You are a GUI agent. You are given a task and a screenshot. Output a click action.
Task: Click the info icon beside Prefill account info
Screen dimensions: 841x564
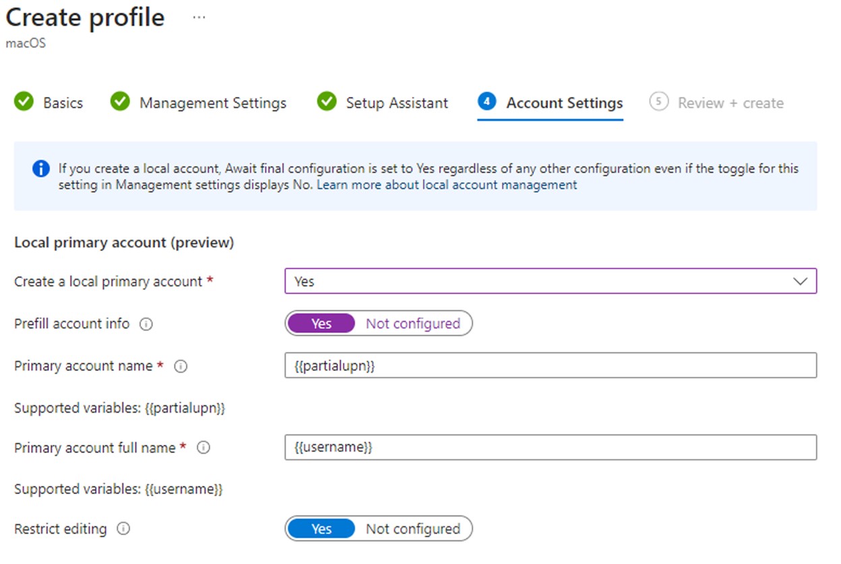point(146,324)
